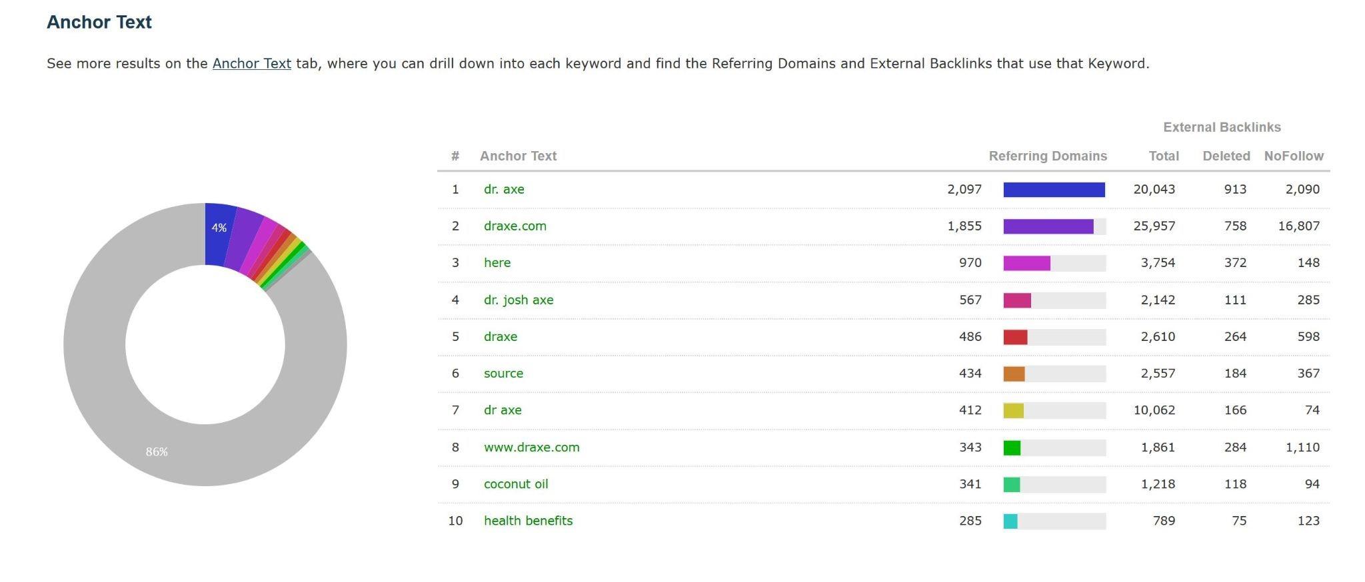Select the 'here' anchor text link

497,262
